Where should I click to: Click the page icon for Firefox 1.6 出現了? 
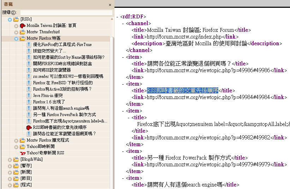pos(29,102)
